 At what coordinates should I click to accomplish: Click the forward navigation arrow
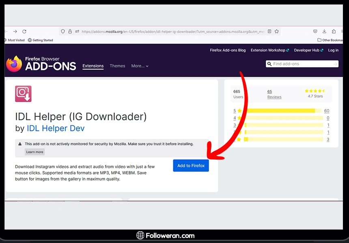[x=15, y=31]
